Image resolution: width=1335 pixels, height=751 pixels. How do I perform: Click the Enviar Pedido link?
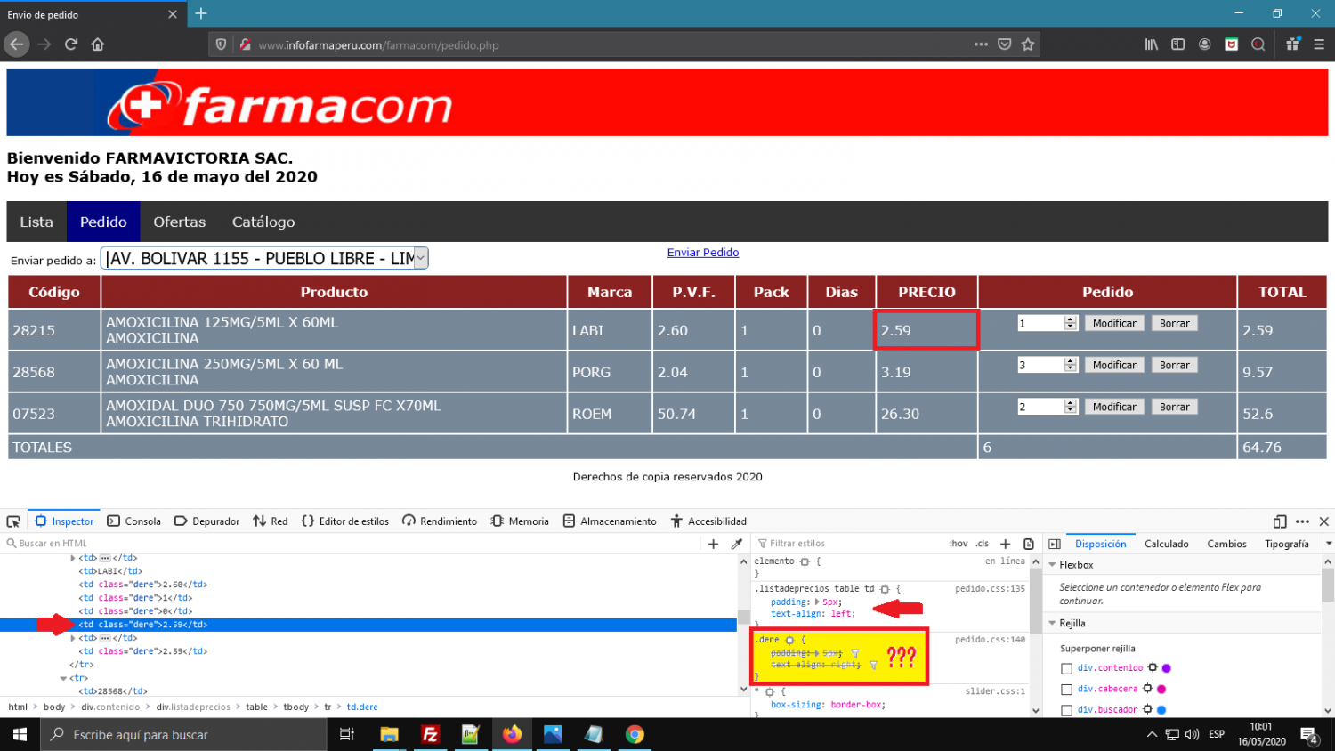[703, 253]
